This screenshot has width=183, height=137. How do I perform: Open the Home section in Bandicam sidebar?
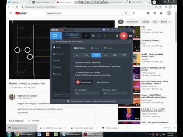57,47
